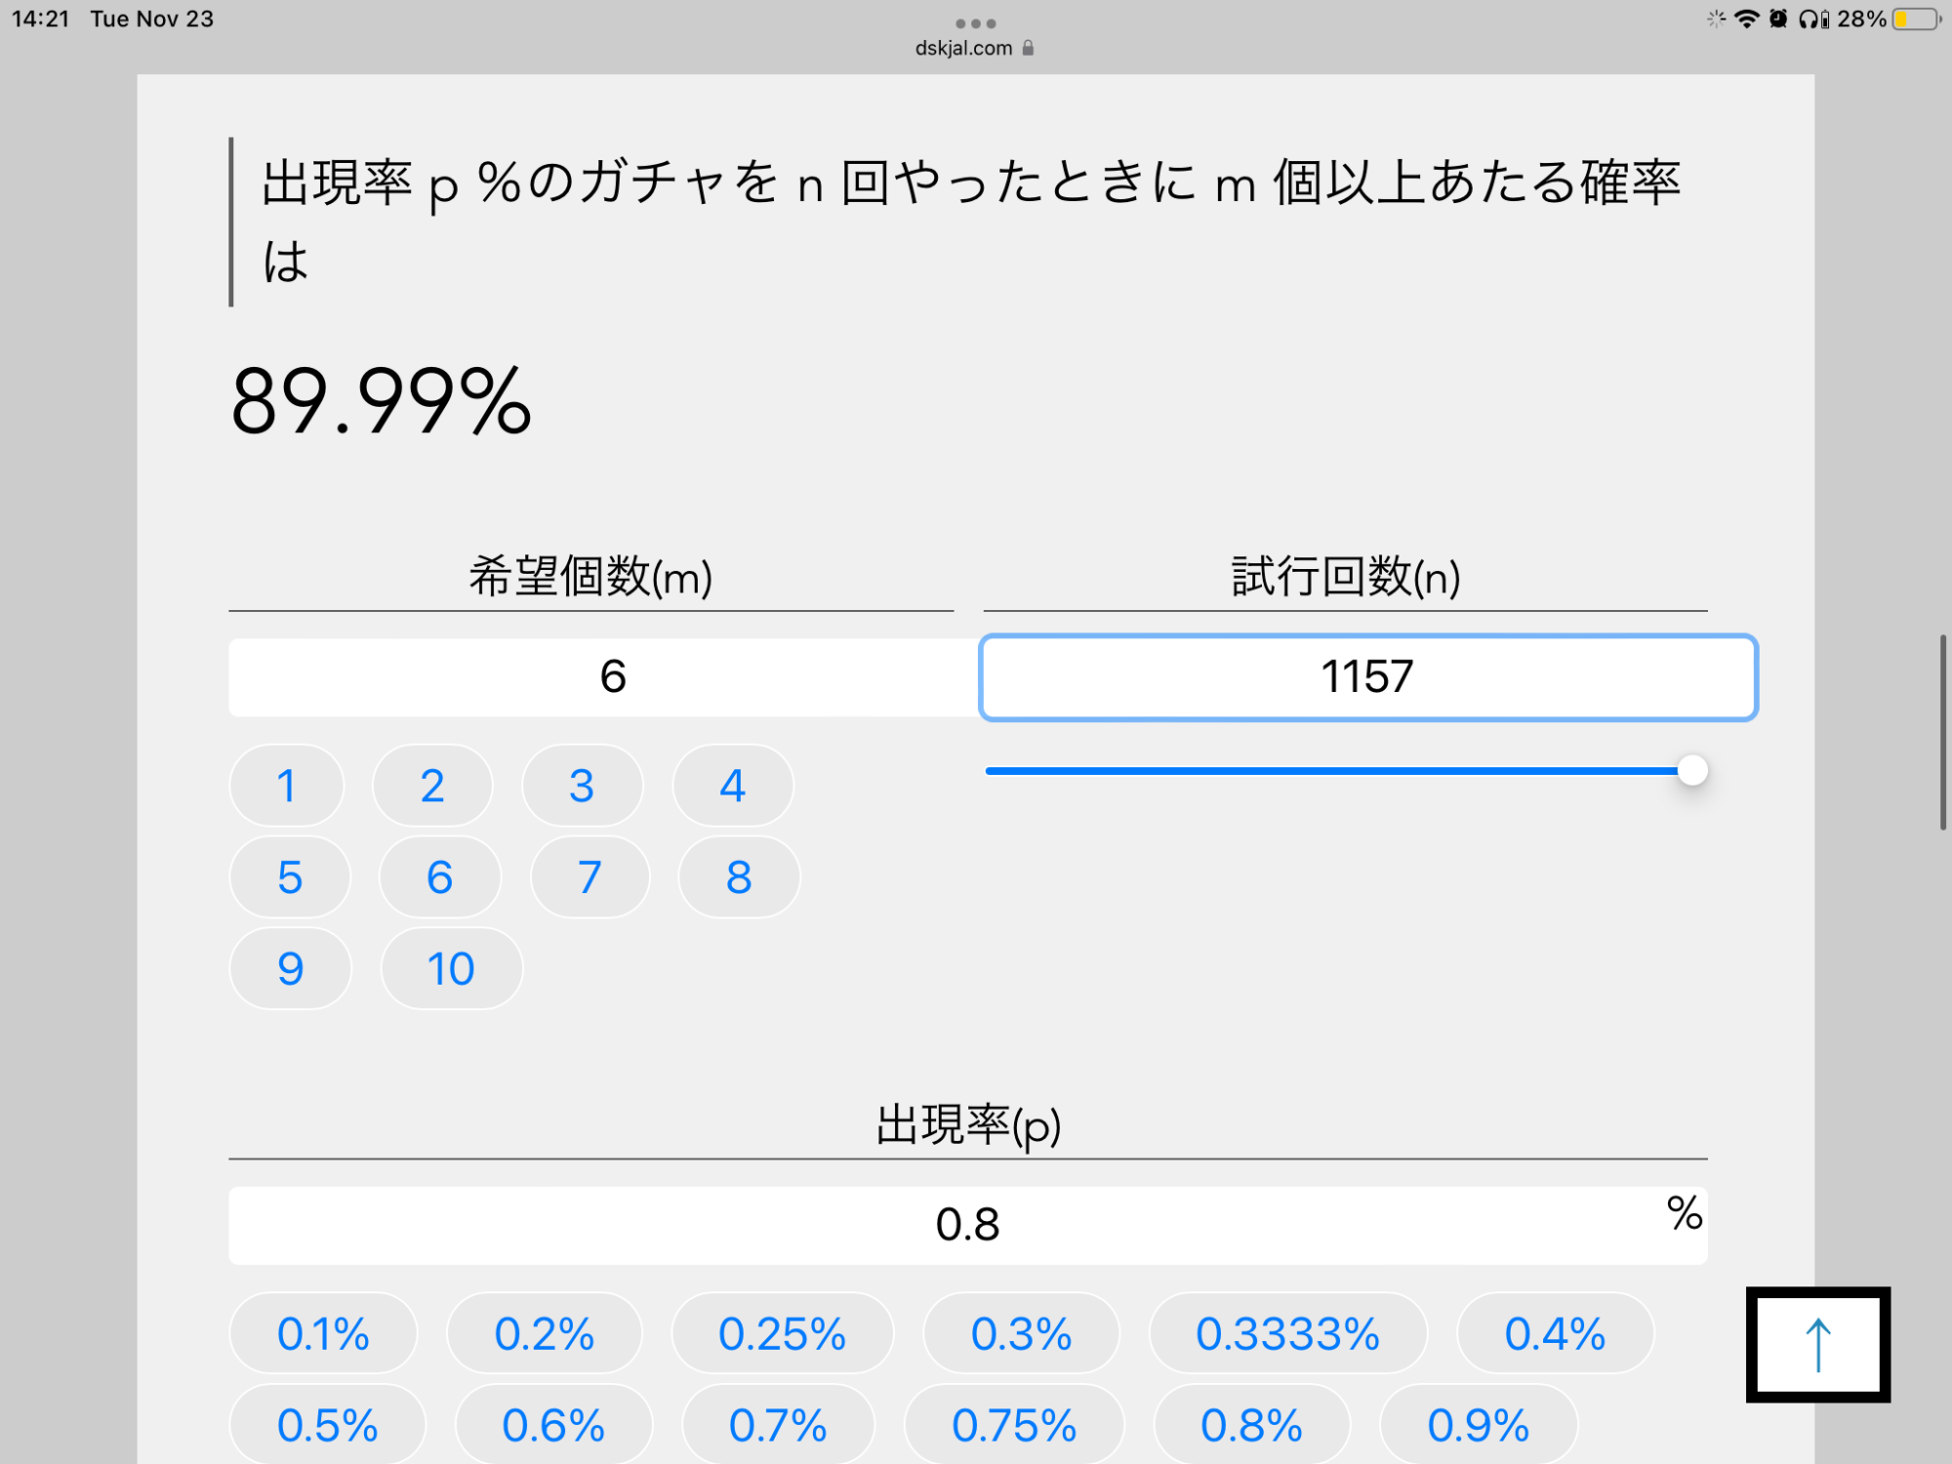Select the 0.25% rate preset

click(782, 1333)
